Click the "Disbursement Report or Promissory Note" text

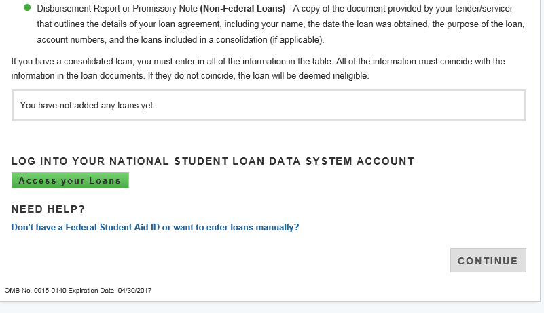[x=117, y=9]
